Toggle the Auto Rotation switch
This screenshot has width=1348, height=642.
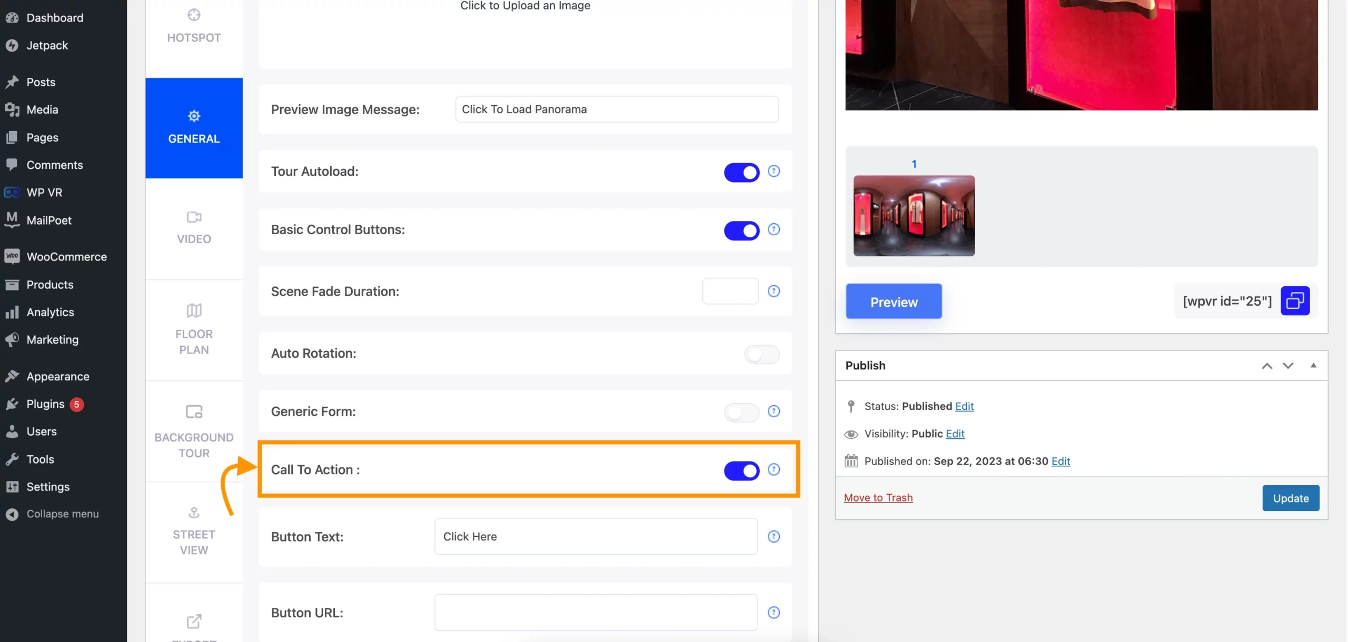[761, 353]
